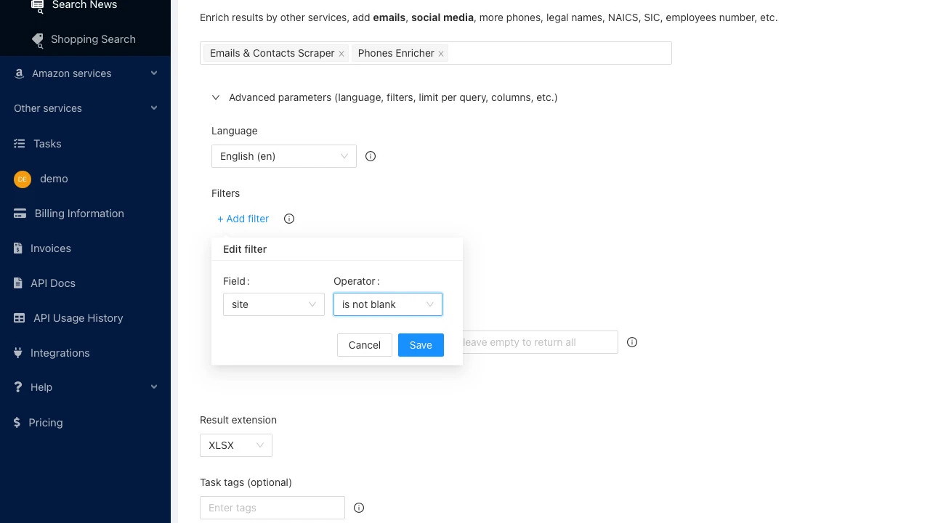Open the Operator dropdown showing is not blank

[x=387, y=304]
